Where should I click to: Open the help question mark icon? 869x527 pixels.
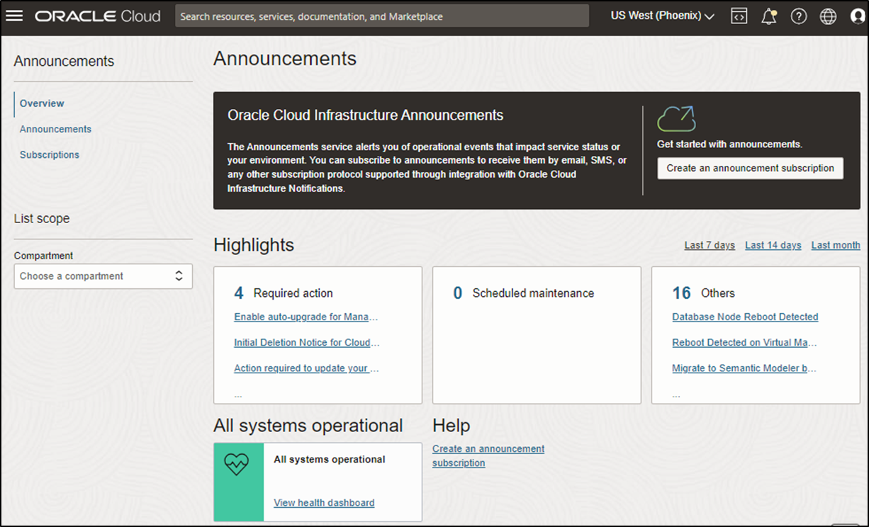(x=799, y=16)
